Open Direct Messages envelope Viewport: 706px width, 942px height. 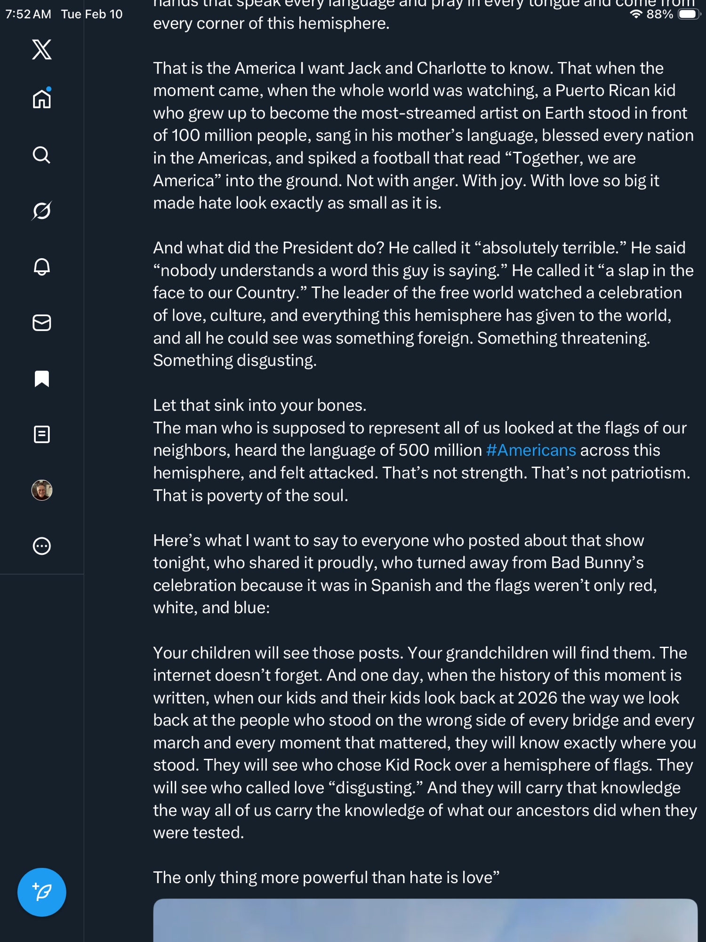[41, 323]
